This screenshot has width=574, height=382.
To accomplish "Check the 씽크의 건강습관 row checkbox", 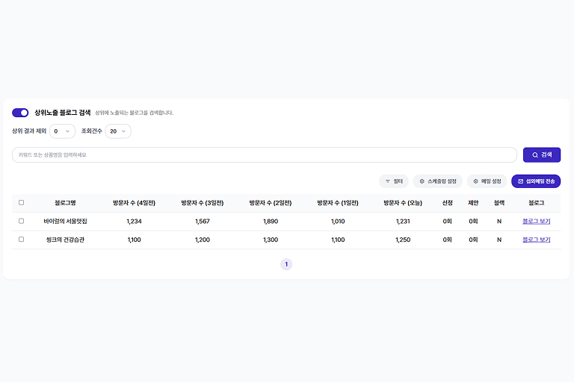I will pyautogui.click(x=21, y=239).
